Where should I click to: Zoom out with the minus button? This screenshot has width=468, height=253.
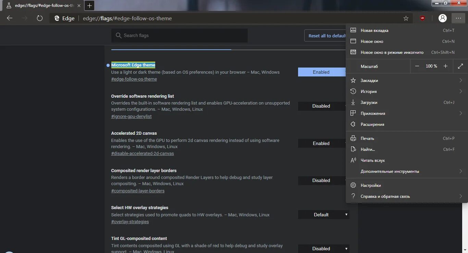pyautogui.click(x=417, y=66)
